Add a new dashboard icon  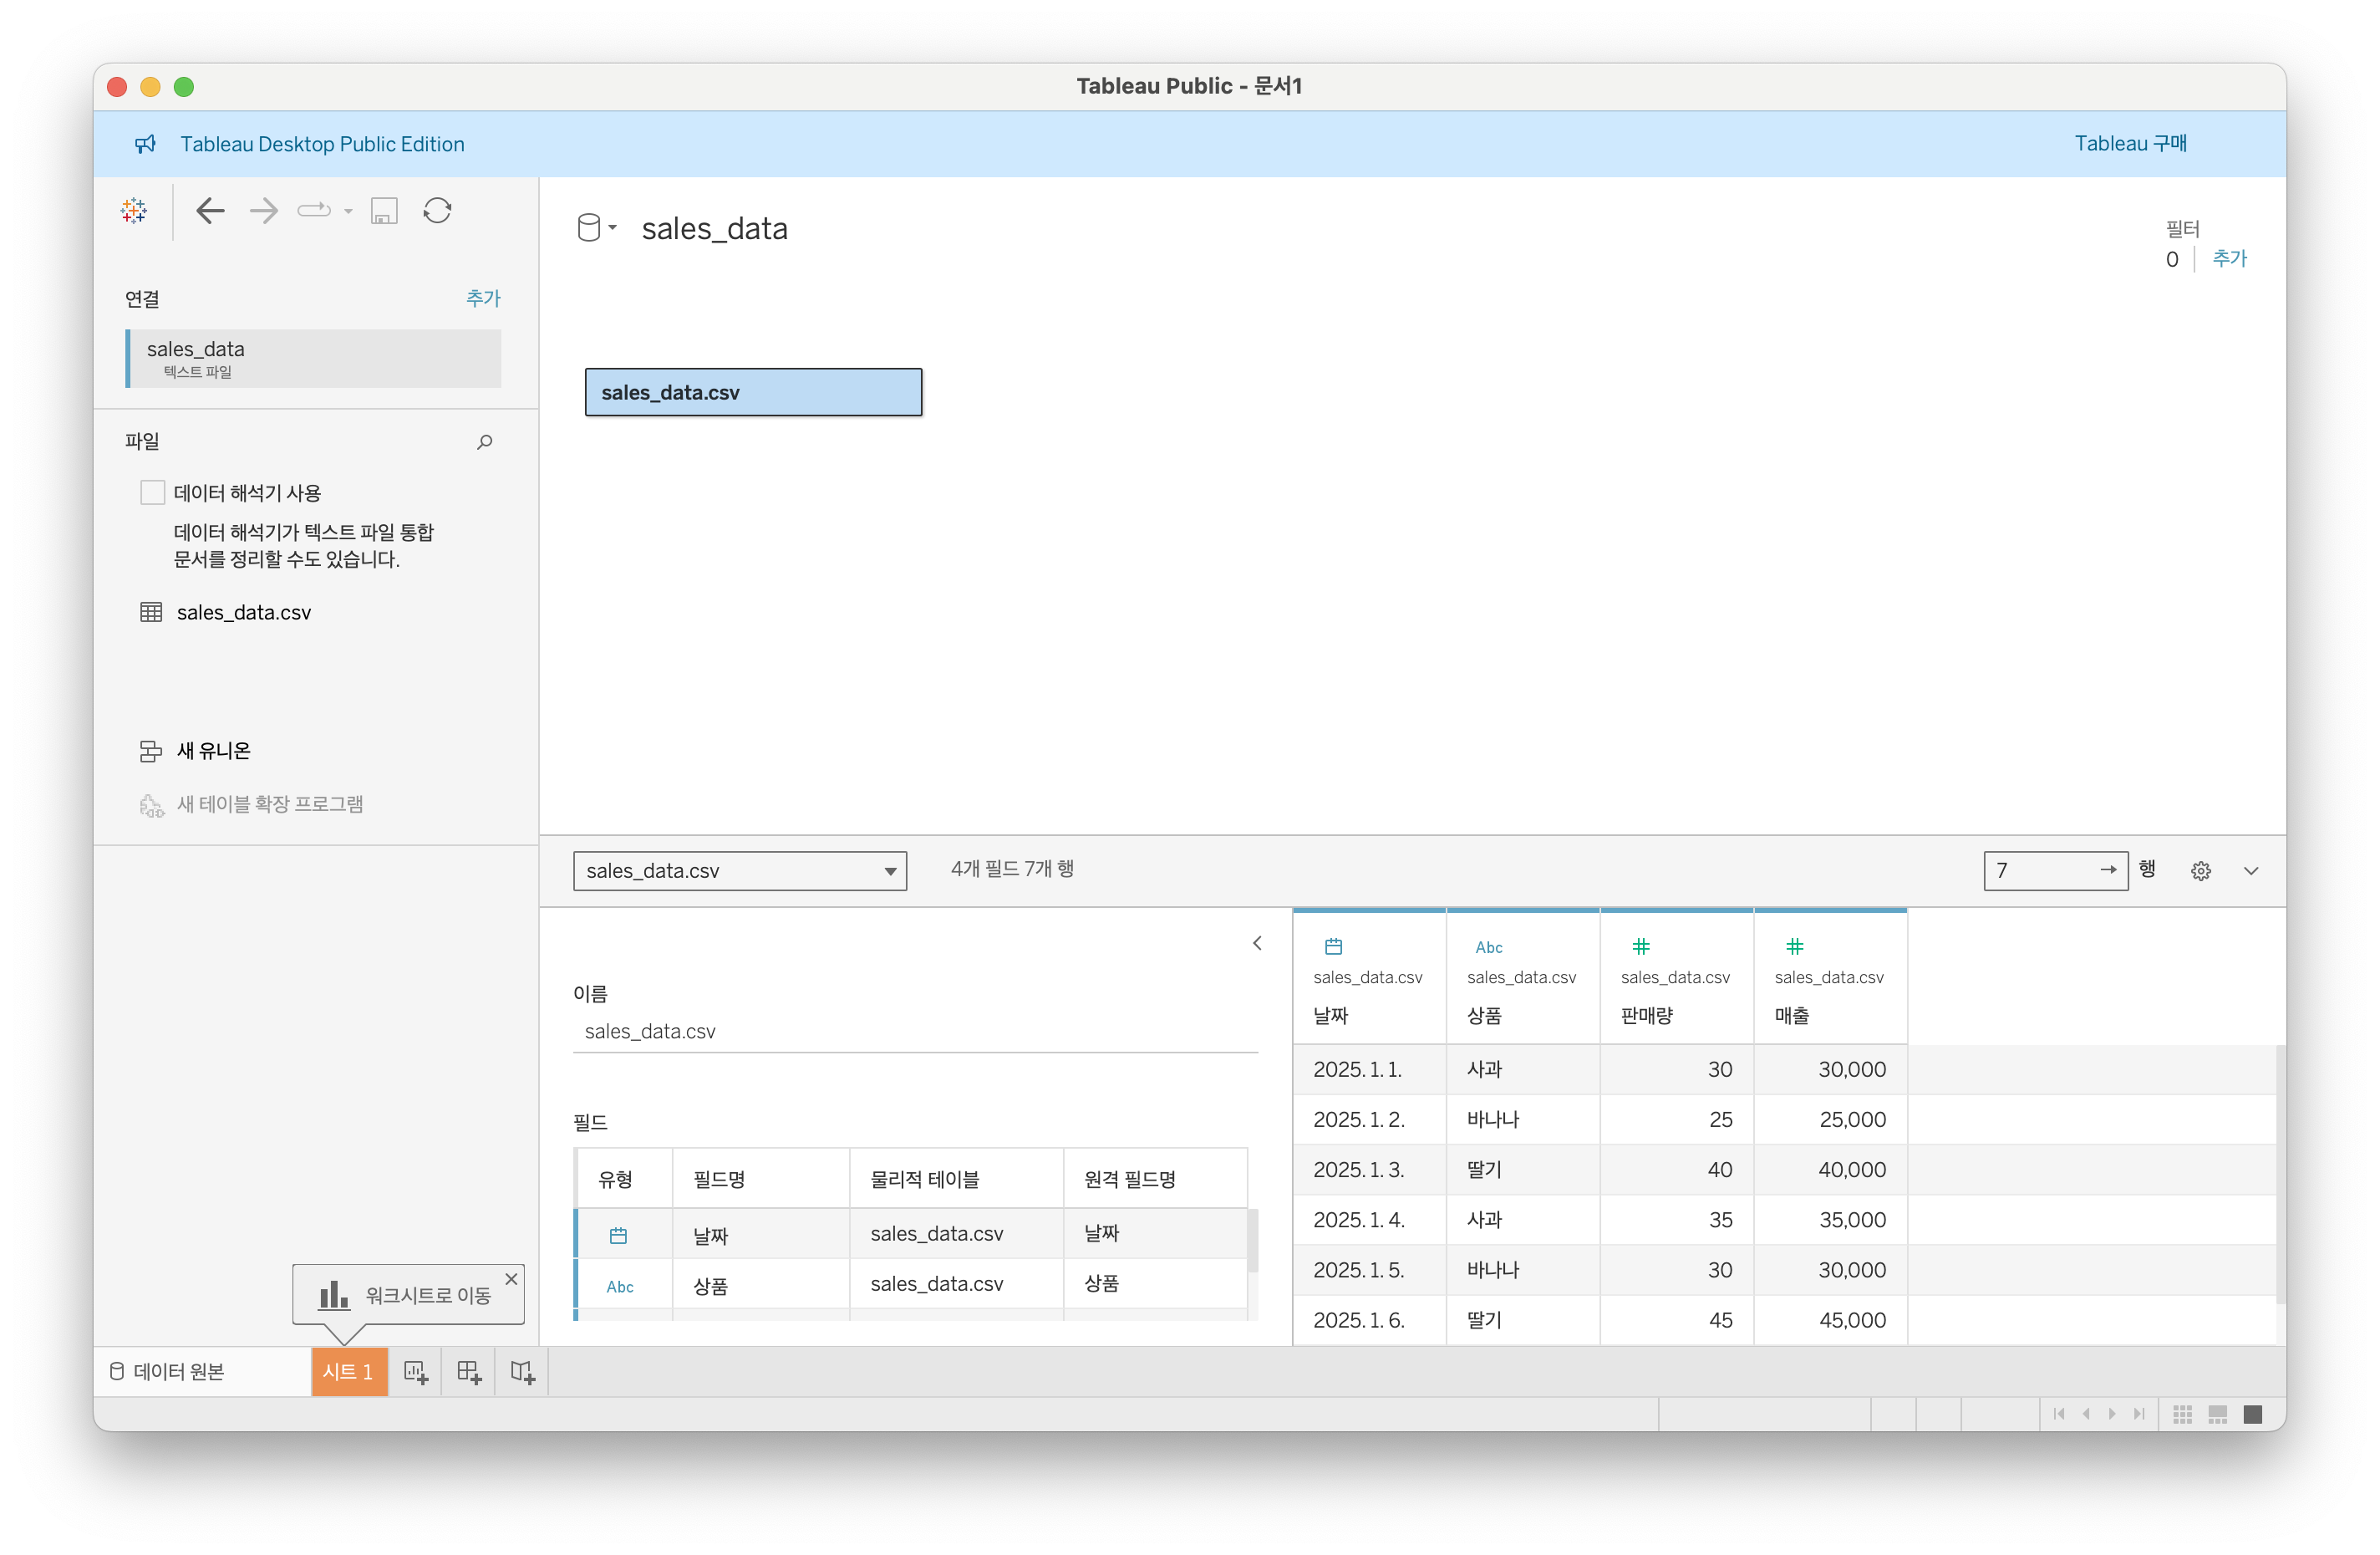pos(468,1372)
